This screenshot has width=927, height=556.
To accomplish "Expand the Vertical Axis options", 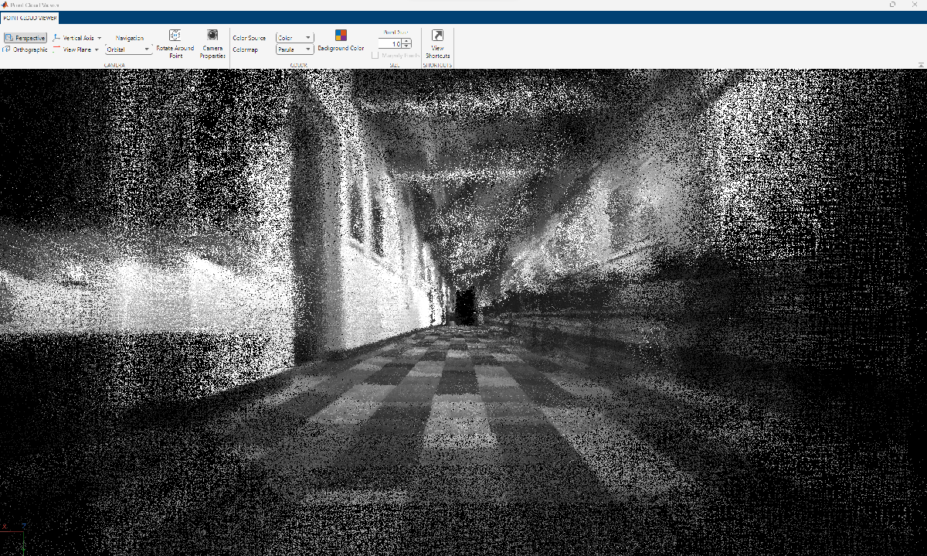I will pyautogui.click(x=99, y=36).
